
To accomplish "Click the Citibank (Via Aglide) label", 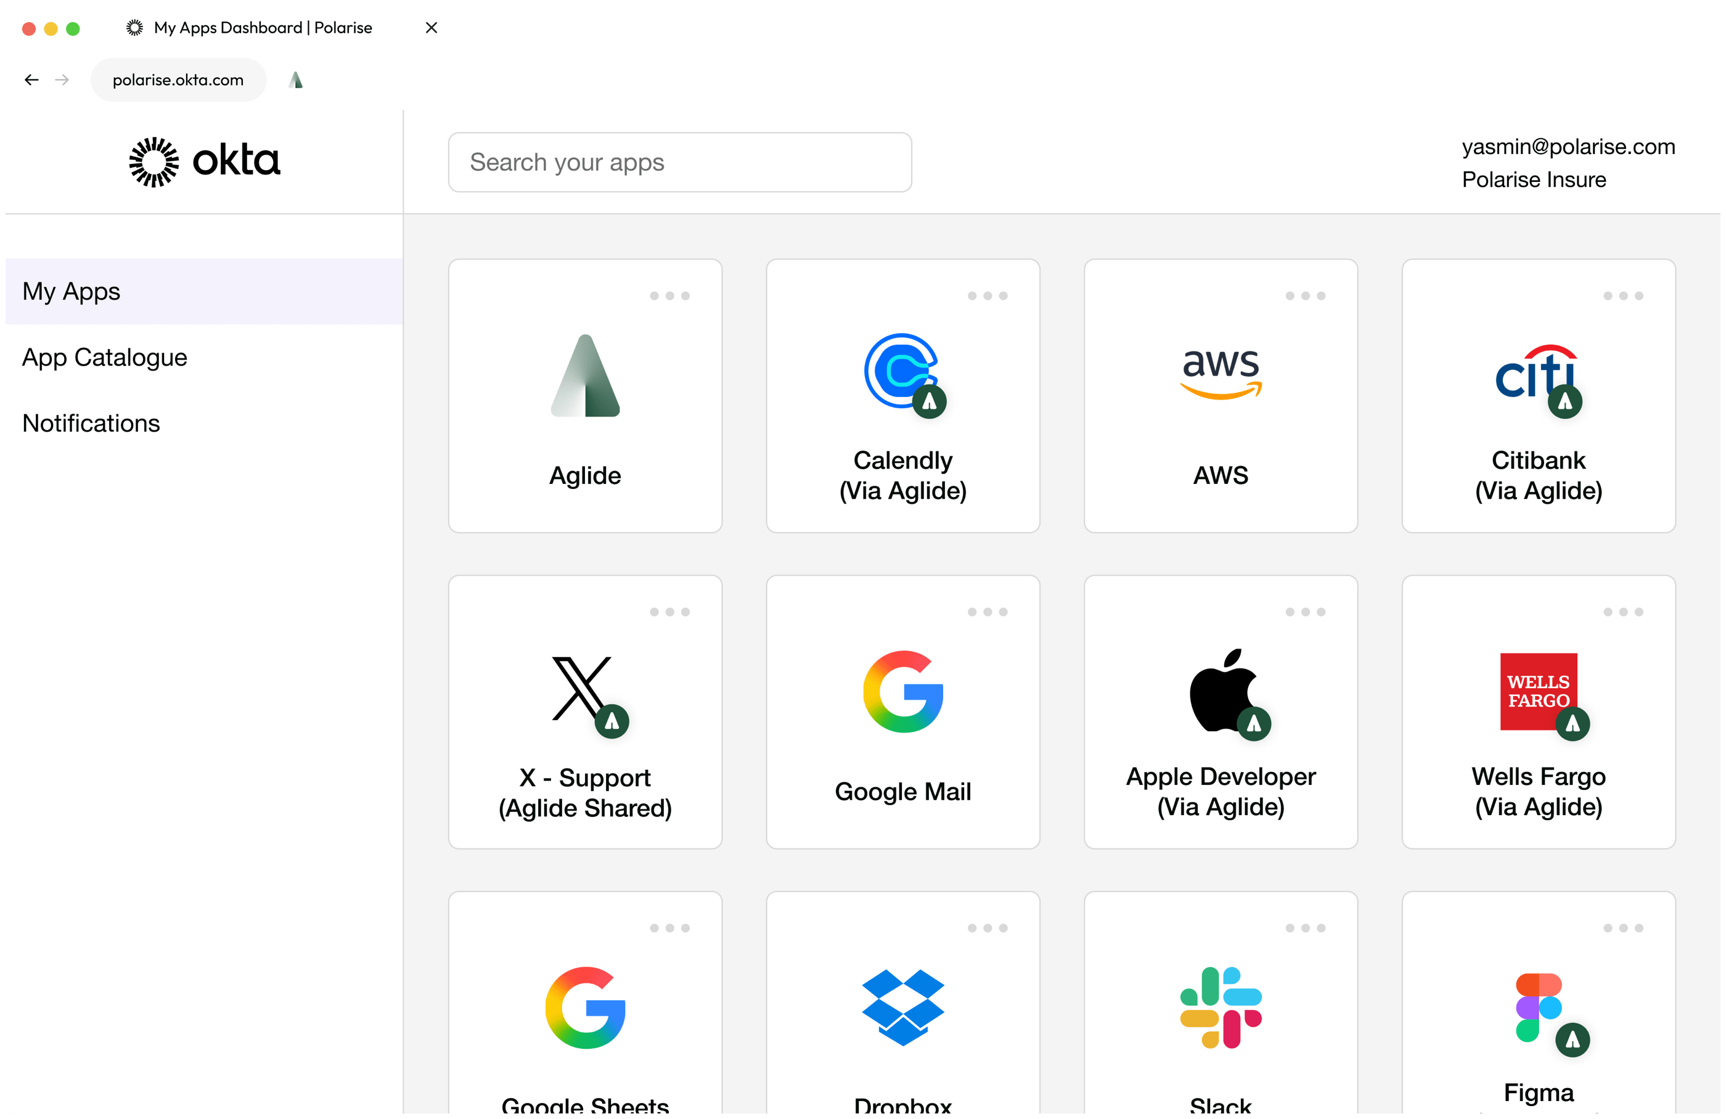I will [x=1538, y=476].
